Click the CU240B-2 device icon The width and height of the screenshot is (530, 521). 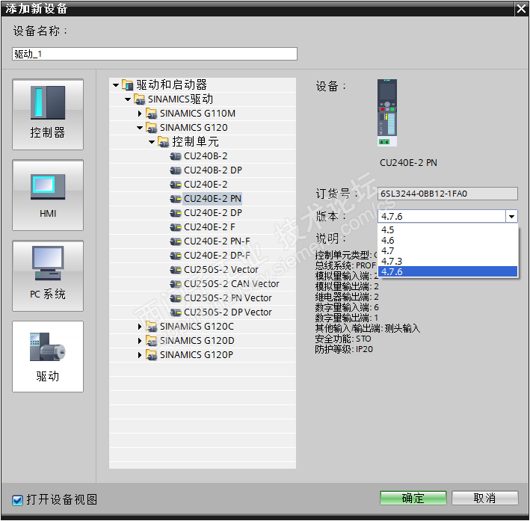176,156
